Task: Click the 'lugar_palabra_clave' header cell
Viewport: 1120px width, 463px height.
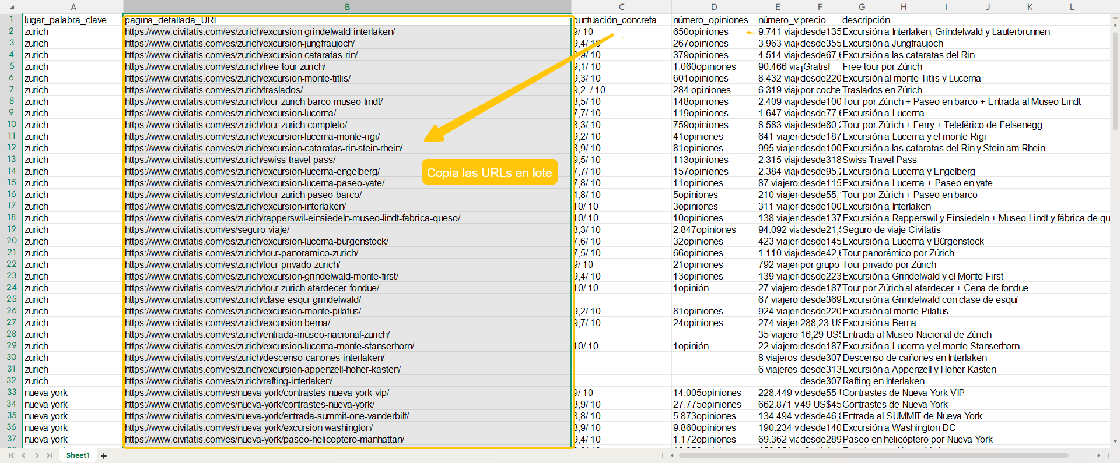Action: tap(73, 20)
